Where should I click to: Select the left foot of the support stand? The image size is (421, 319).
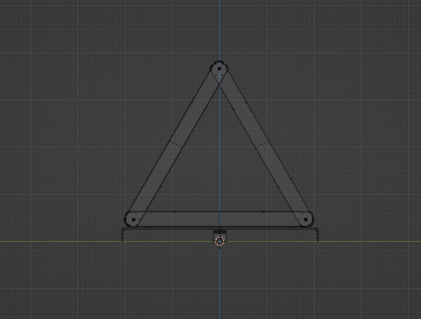click(123, 235)
